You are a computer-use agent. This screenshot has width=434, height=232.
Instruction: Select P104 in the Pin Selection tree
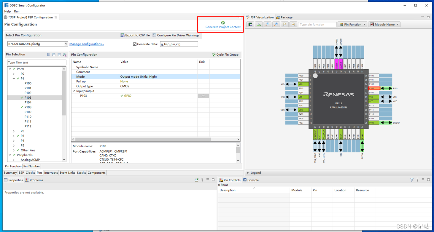point(28,102)
